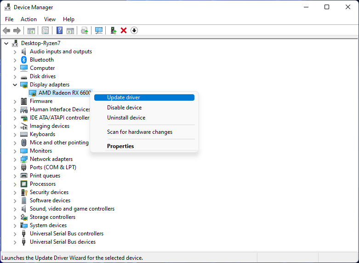Click the Update device driver toolbar icon
The height and width of the screenshot is (263, 359).
(85, 30)
